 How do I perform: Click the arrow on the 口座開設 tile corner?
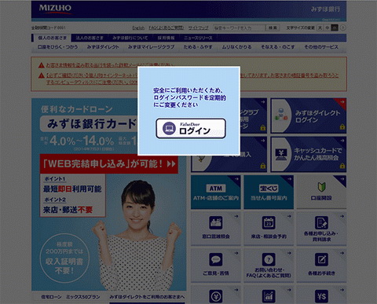(x=342, y=179)
